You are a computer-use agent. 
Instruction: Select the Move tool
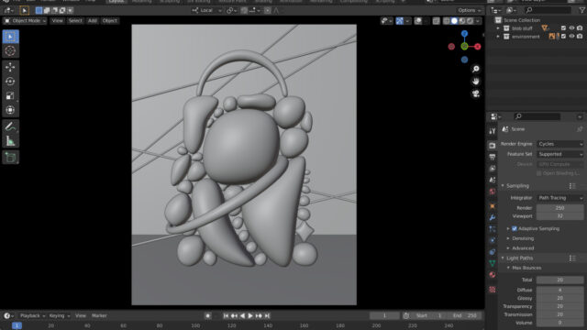click(10, 67)
